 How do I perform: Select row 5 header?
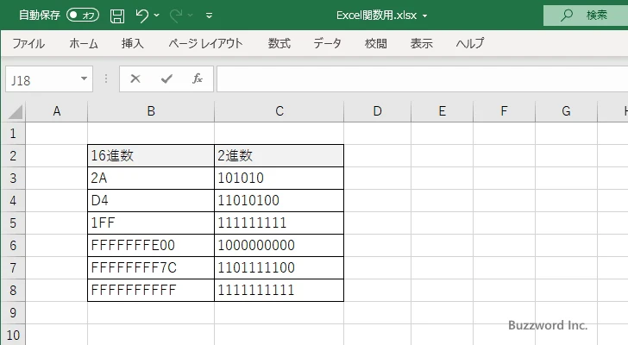[13, 223]
